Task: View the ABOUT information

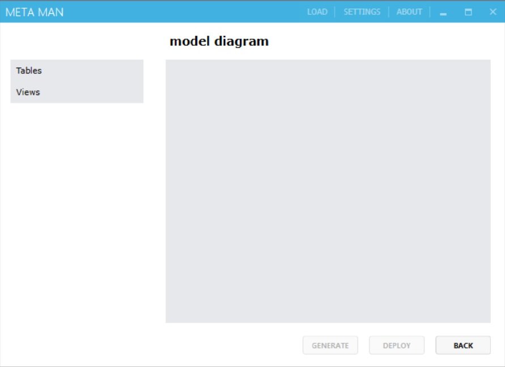Action: coord(409,11)
